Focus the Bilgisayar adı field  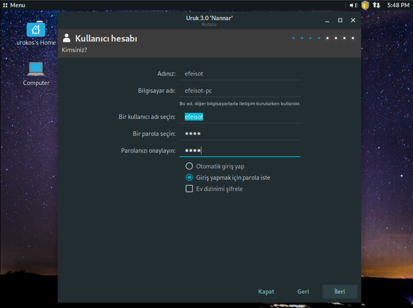(x=240, y=90)
